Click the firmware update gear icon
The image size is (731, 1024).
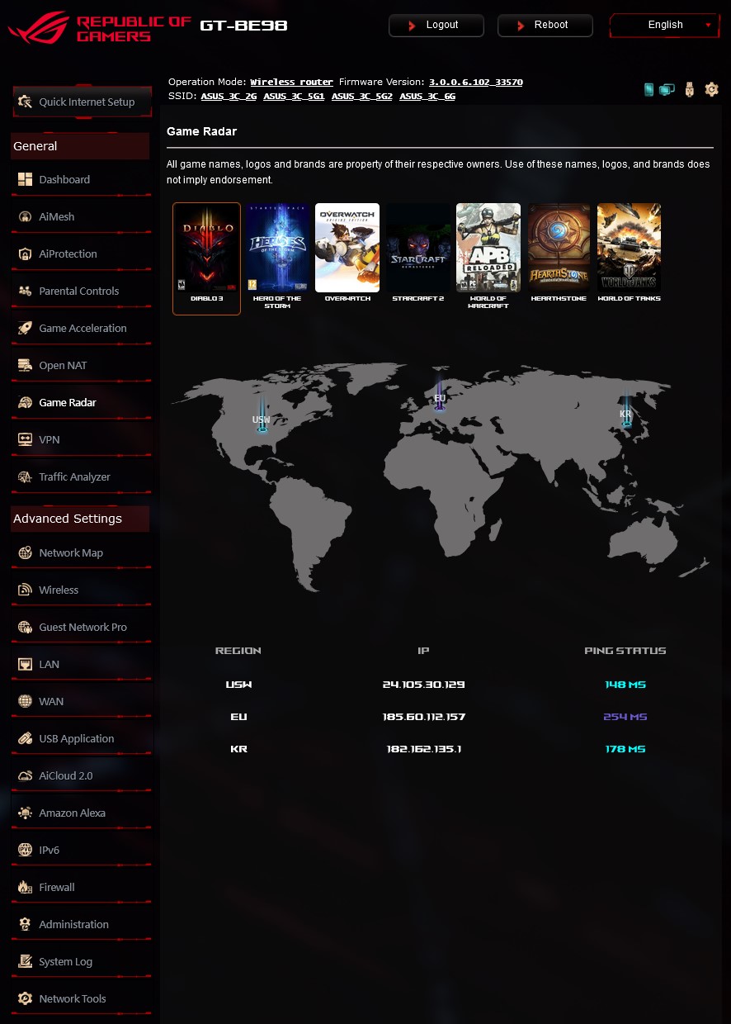[711, 89]
